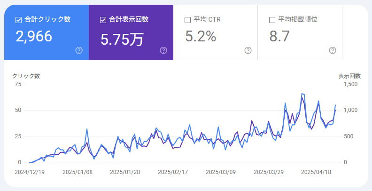Click the 1,500 right axis value
The width and height of the screenshot is (372, 191).
351,84
